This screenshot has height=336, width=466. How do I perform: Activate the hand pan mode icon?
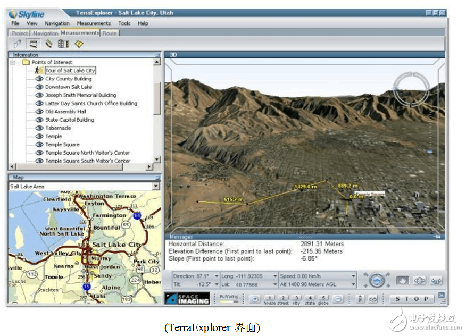(x=402, y=281)
